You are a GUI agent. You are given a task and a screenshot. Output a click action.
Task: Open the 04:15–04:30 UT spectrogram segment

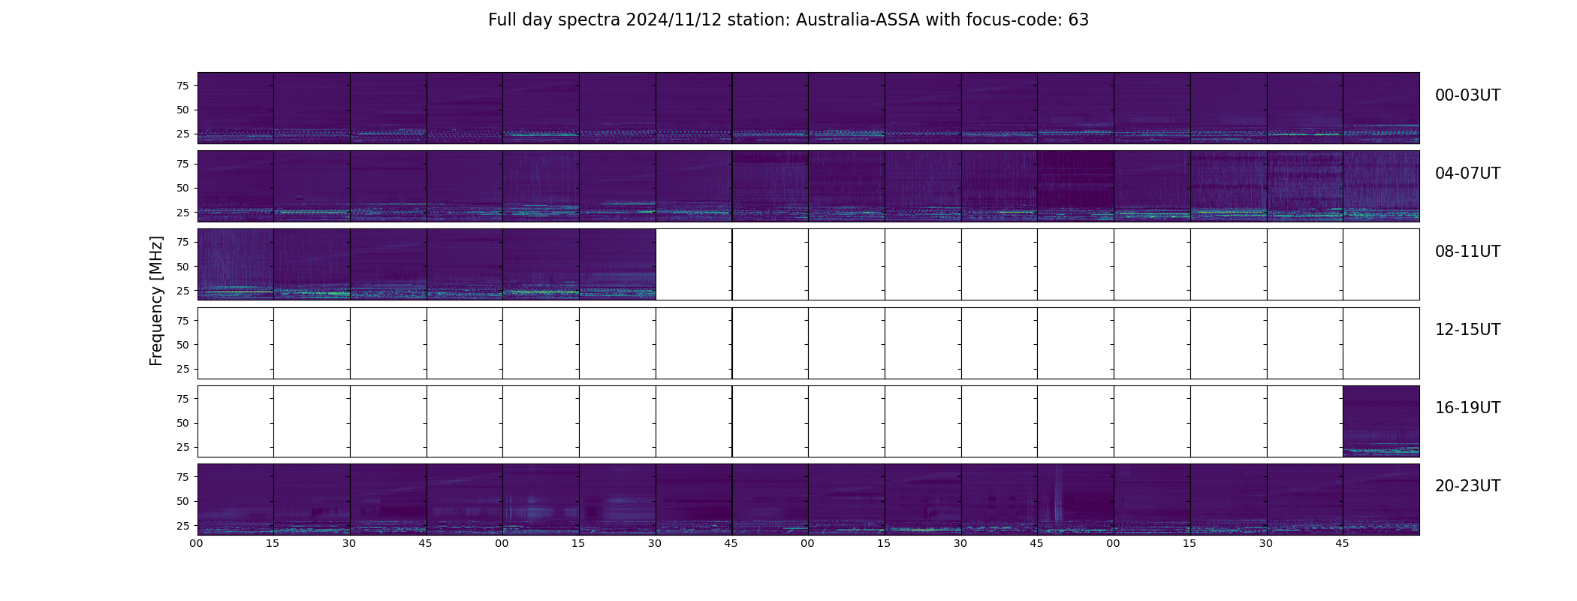[312, 186]
